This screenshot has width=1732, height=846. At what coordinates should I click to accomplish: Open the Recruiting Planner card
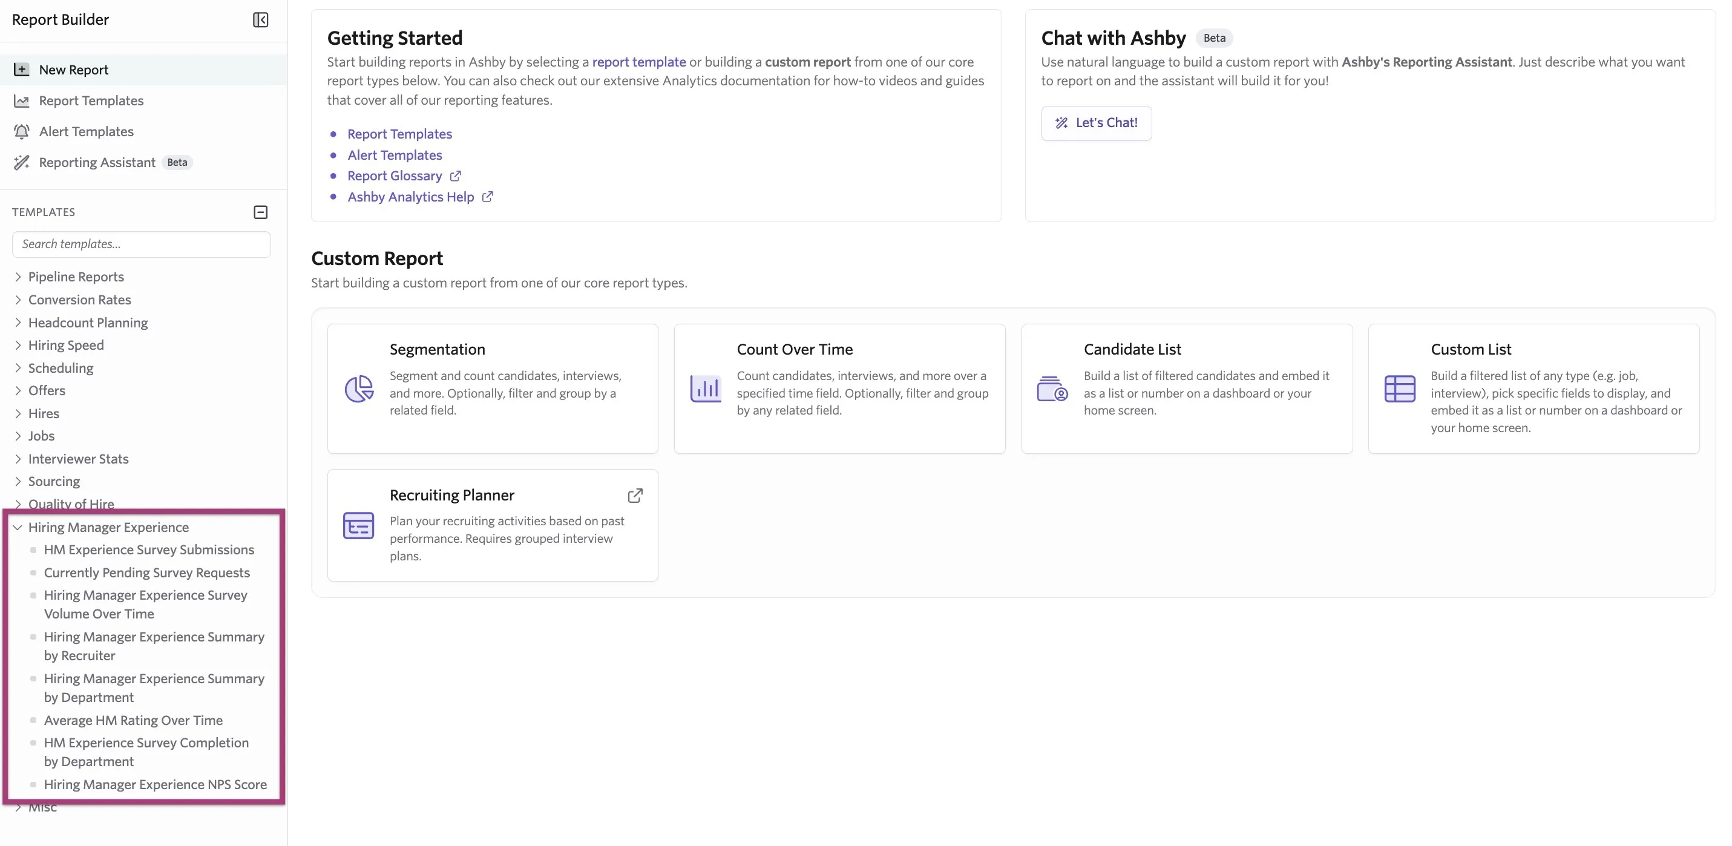(x=492, y=525)
